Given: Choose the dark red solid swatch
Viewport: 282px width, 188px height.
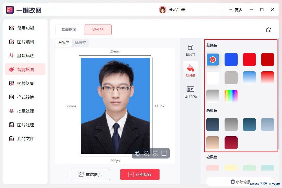Looking at the screenshot, I should coord(268,60).
